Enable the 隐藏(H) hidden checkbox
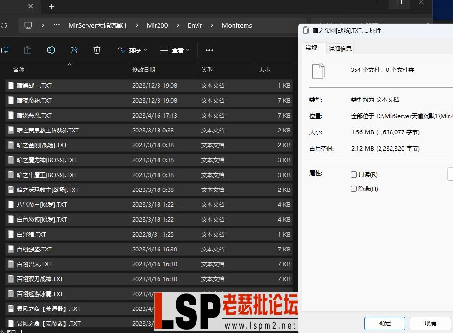The width and height of the screenshot is (453, 333). coord(354,190)
